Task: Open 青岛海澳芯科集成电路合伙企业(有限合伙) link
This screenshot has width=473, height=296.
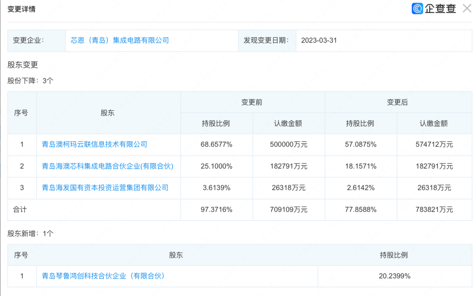Action: pyautogui.click(x=107, y=166)
